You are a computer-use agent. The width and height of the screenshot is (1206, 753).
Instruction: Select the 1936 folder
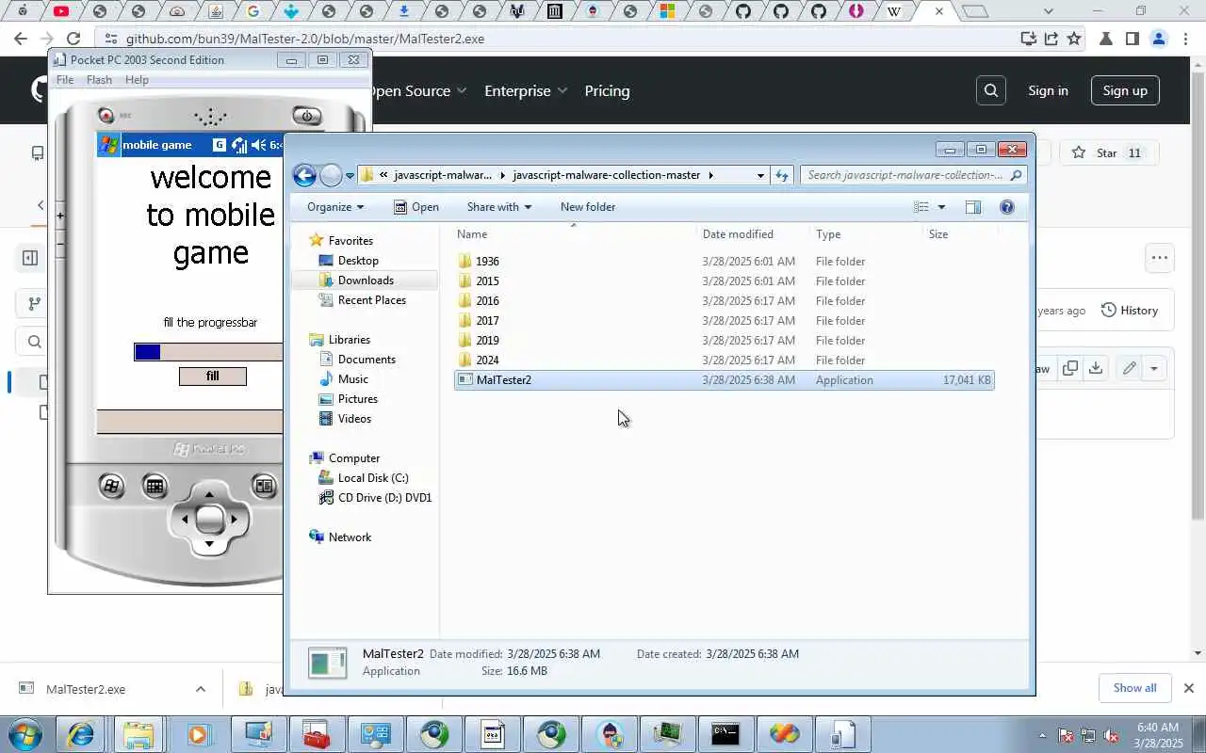724,262
